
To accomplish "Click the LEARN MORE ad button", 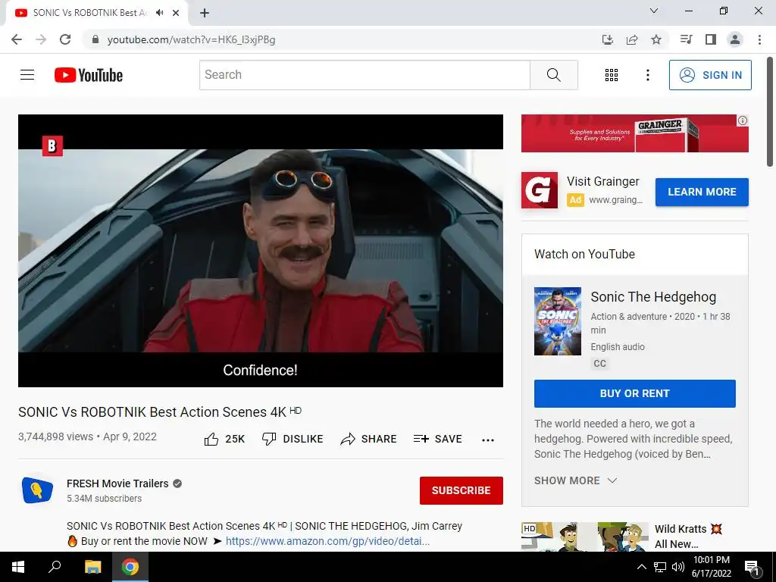I will 702,192.
